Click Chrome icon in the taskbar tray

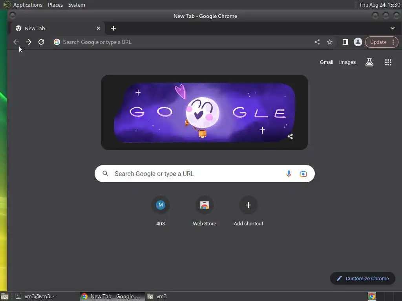(x=372, y=296)
